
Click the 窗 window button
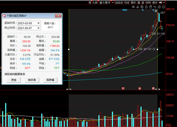click(x=143, y=3)
